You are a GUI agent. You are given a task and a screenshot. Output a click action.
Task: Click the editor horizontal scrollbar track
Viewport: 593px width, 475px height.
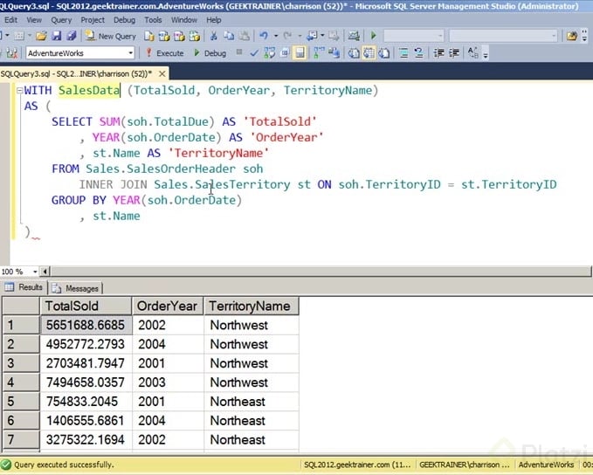pyautogui.click(x=321, y=272)
